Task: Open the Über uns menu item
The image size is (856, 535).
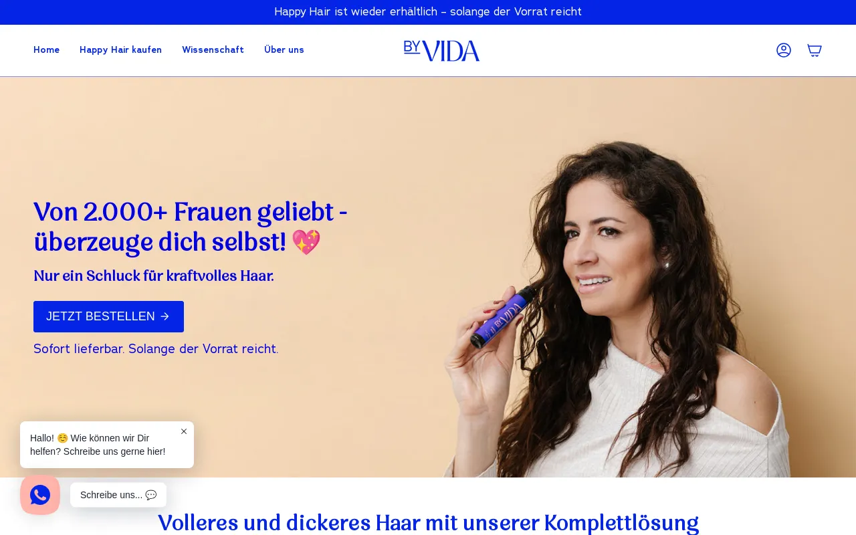Action: (x=284, y=50)
